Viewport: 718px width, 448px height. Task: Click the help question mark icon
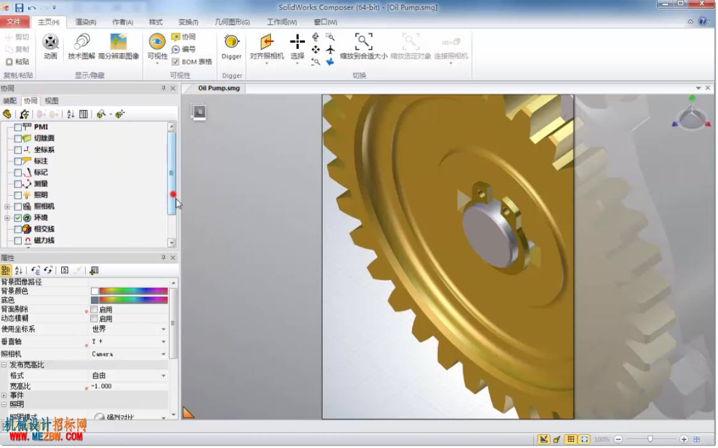pyautogui.click(x=703, y=22)
